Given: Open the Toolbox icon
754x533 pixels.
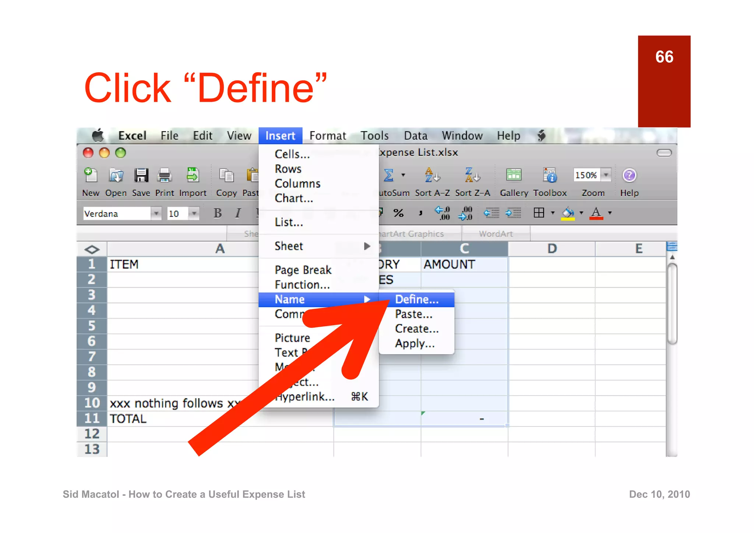Looking at the screenshot, I should [x=550, y=175].
